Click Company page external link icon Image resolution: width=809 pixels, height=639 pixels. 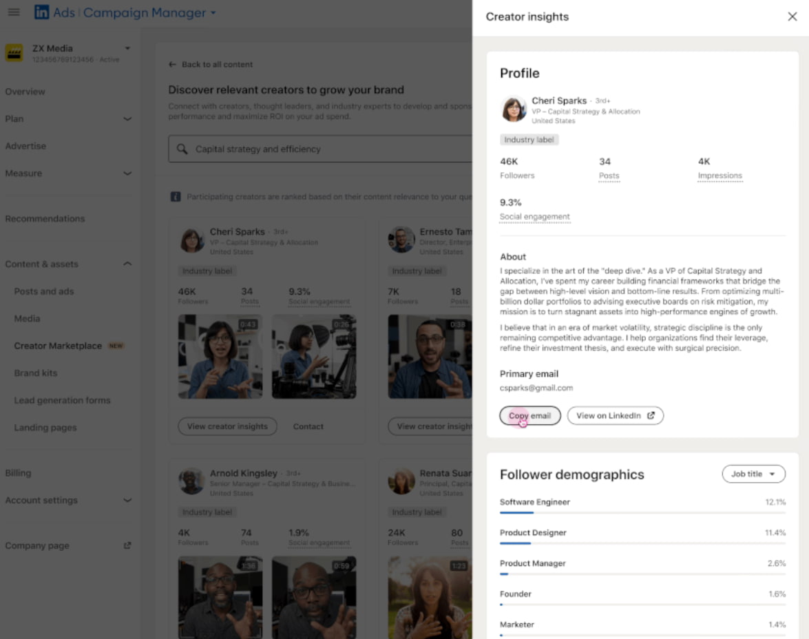(x=127, y=545)
